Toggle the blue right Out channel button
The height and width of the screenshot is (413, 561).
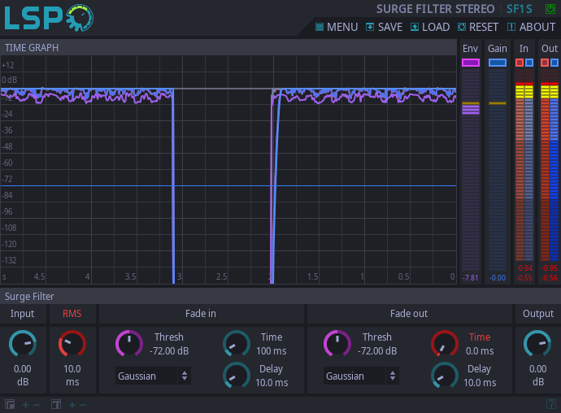tap(554, 63)
